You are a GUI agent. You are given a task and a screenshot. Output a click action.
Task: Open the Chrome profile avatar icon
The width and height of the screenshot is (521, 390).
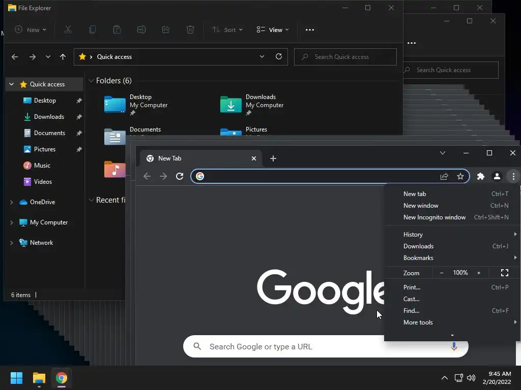coord(497,176)
